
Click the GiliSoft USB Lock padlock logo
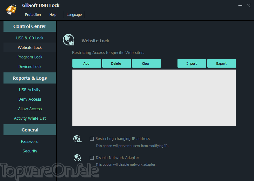[11, 9]
